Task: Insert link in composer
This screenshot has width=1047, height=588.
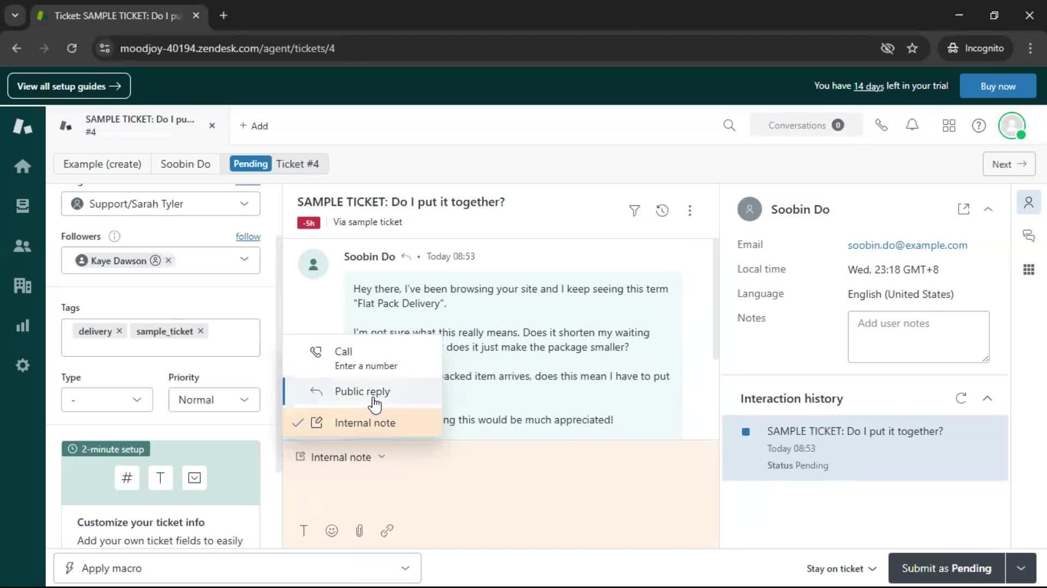Action: [387, 531]
